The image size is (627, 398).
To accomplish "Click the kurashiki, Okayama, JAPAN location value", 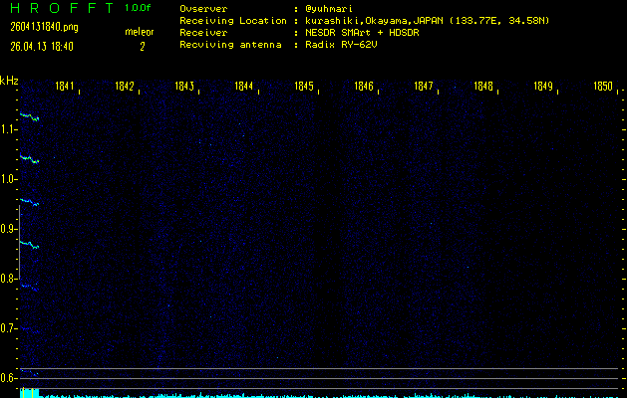I will click(x=427, y=21).
